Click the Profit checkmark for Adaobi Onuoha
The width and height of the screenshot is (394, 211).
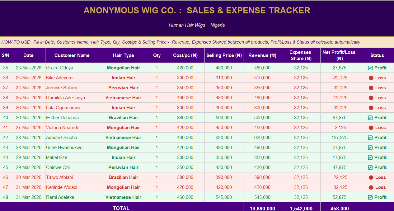tap(370, 138)
